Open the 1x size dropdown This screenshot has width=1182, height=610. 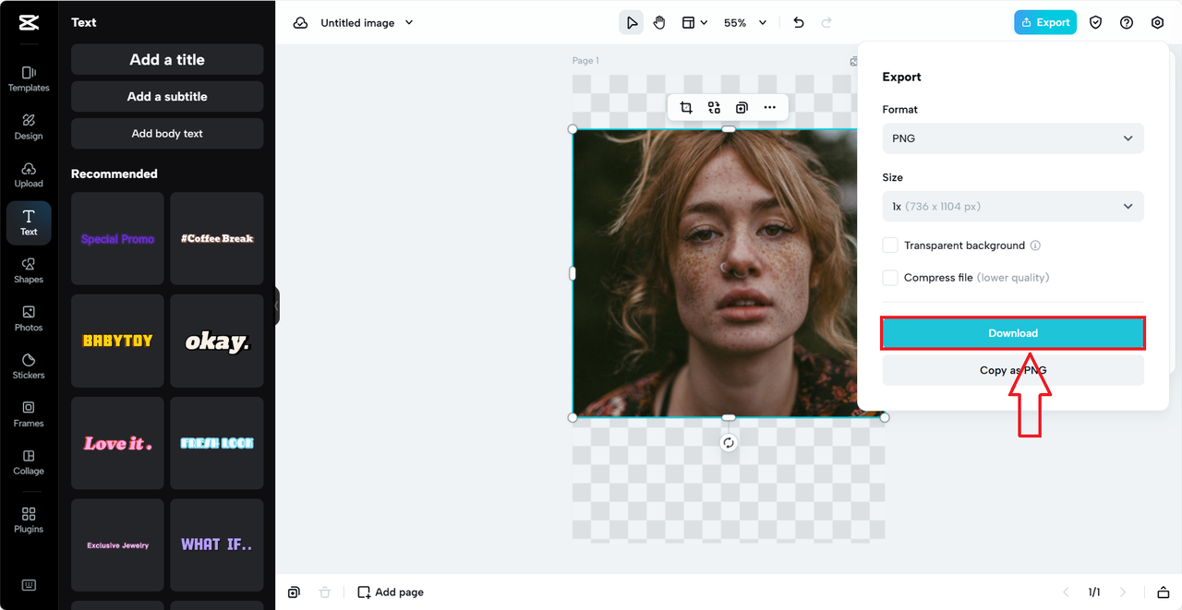pos(1013,207)
